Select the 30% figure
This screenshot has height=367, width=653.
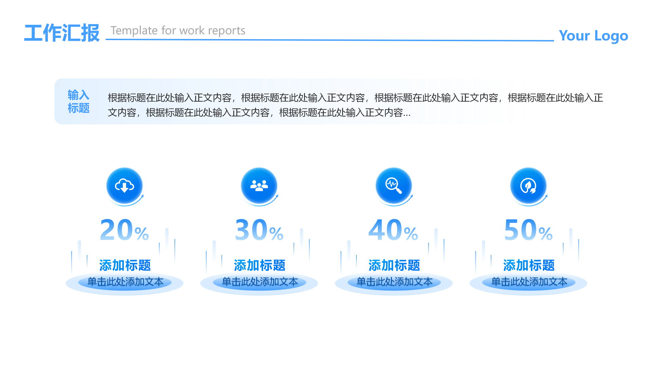(x=259, y=230)
